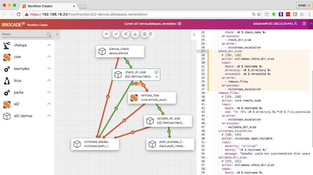The image size is (313, 175).
Task: Fold code at line 27
Action: [x=206, y=51]
